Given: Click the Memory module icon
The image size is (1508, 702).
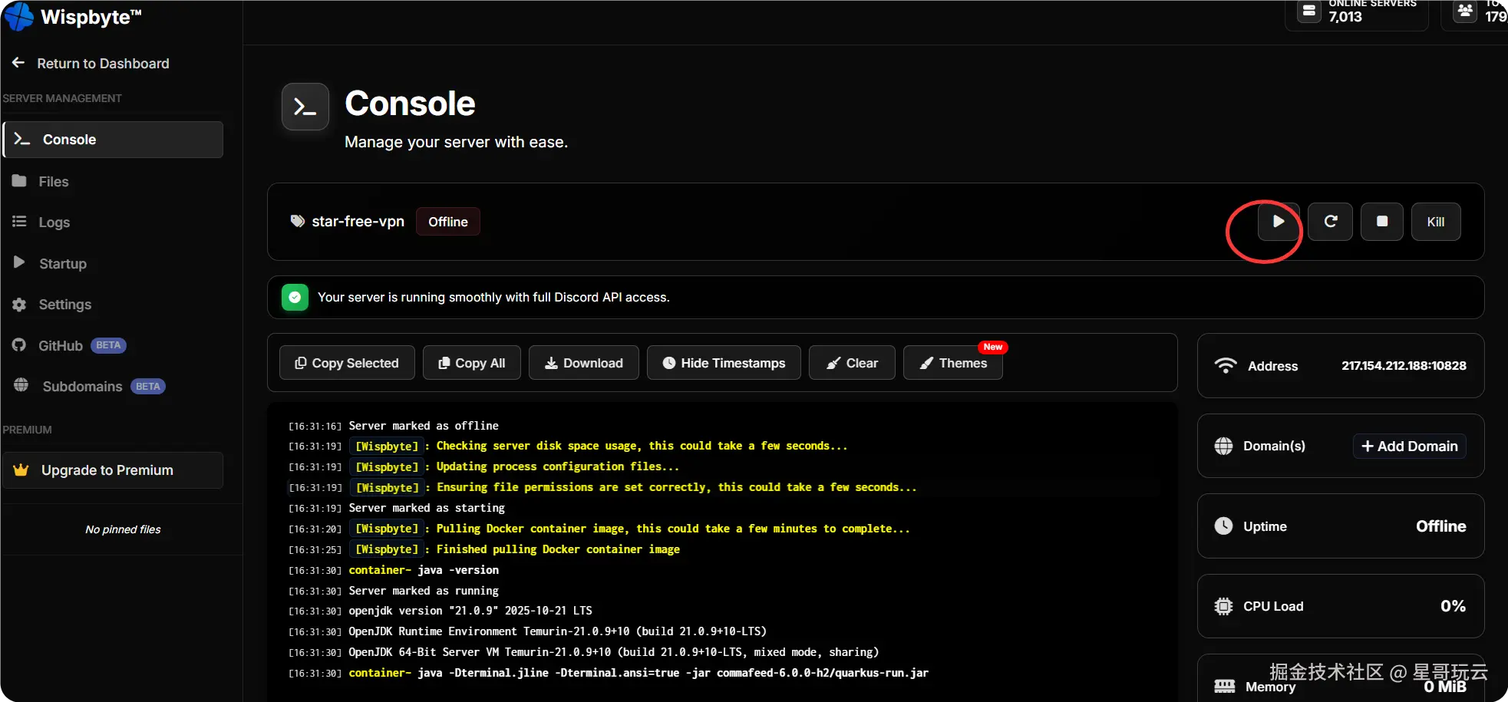Looking at the screenshot, I should (1225, 686).
